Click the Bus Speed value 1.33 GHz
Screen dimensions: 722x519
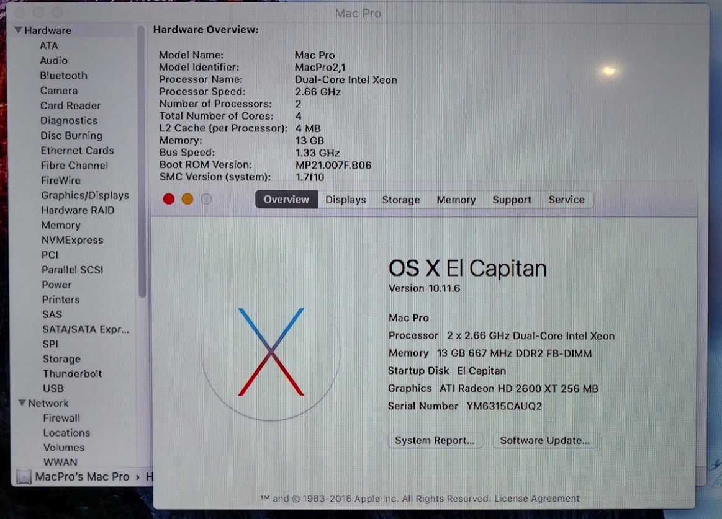(317, 153)
